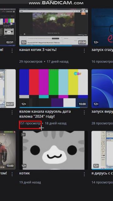Click the 'я дирусь с' video title
This screenshot has height=201, width=113.
click(102, 173)
